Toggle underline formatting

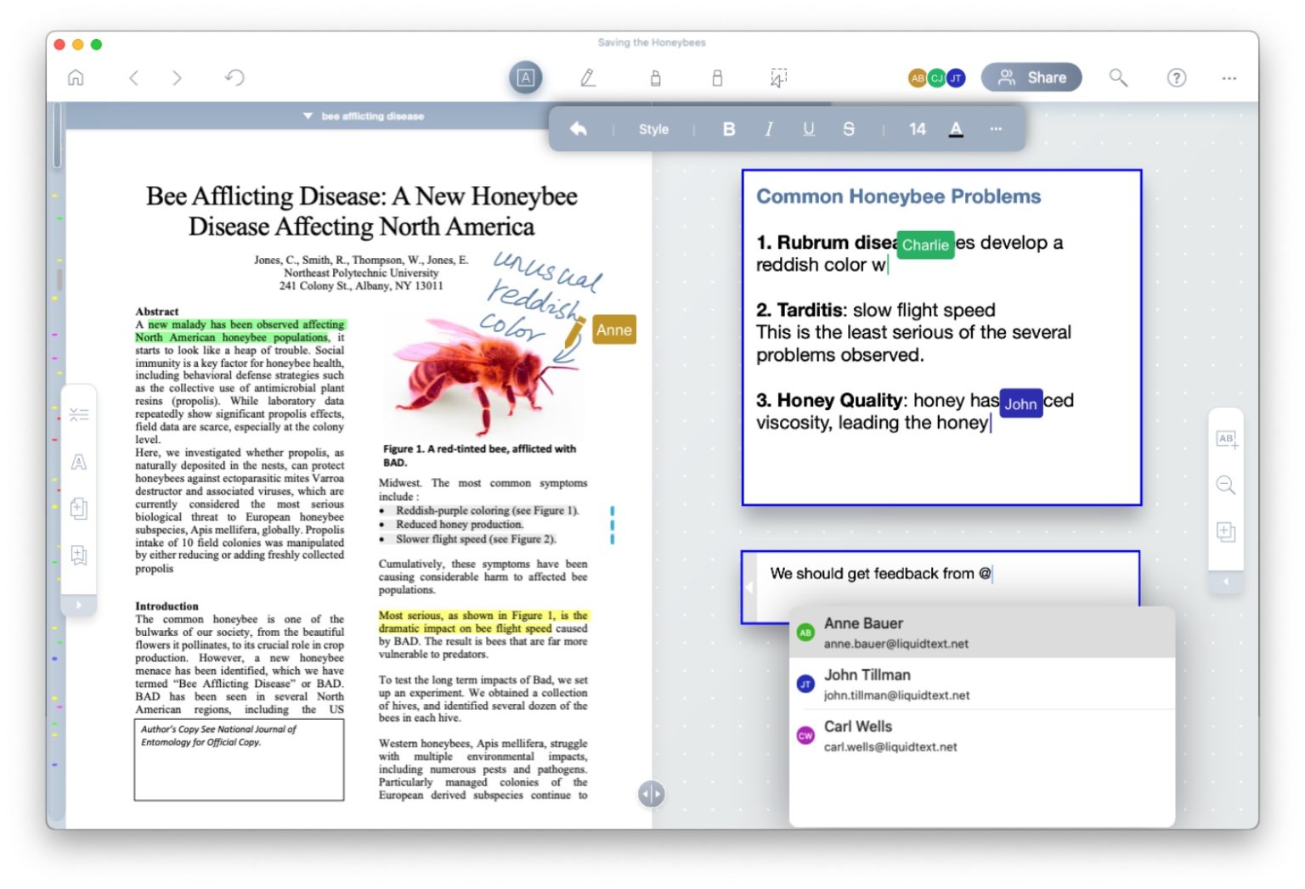[x=808, y=129]
